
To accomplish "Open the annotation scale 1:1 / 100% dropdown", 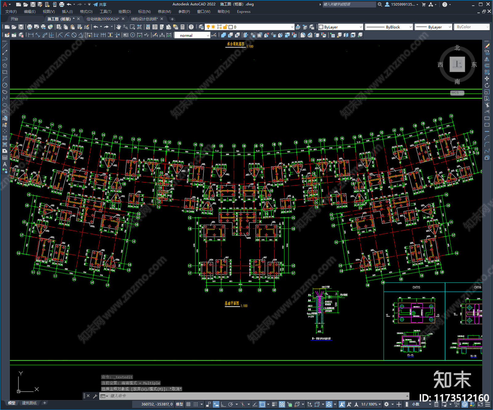I will pyautogui.click(x=371, y=404).
